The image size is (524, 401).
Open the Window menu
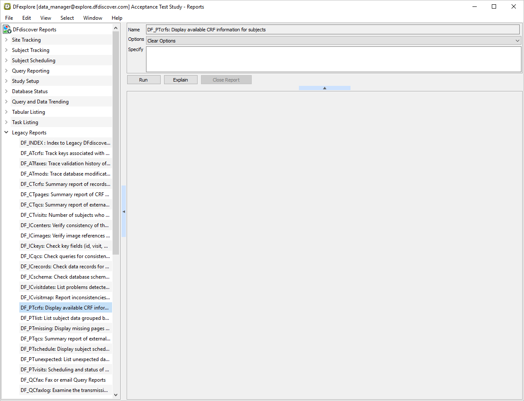[93, 18]
